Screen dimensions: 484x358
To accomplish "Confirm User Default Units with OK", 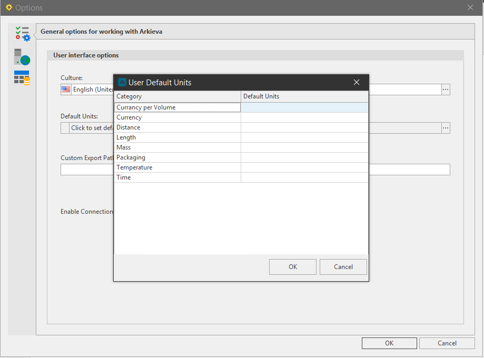I will pos(293,266).
